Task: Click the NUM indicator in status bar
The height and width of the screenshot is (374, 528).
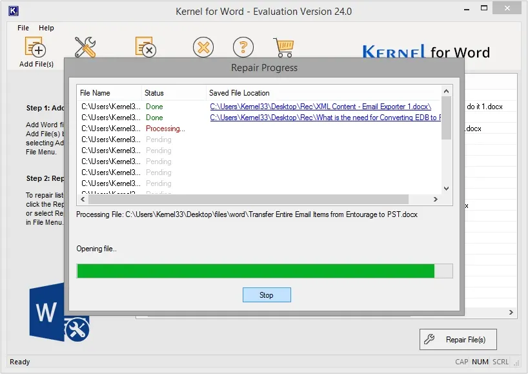Action: point(480,362)
